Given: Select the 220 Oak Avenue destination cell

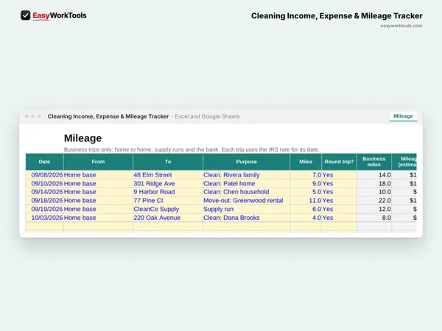Looking at the screenshot, I should point(168,218).
